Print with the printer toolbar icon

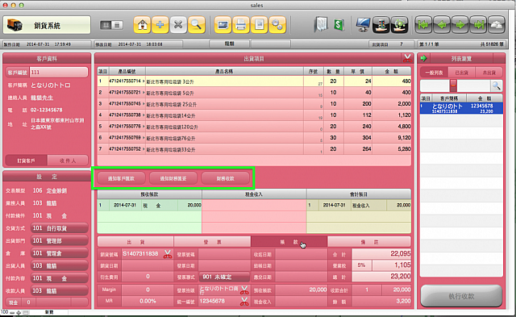tap(240, 25)
